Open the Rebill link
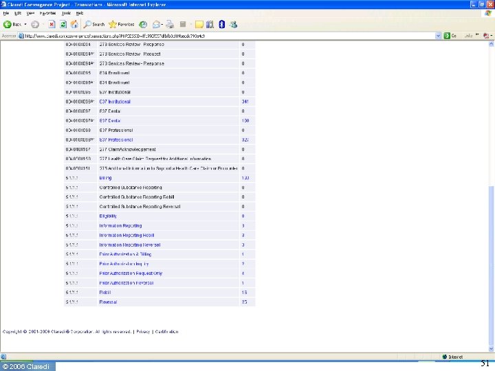 pos(104,293)
